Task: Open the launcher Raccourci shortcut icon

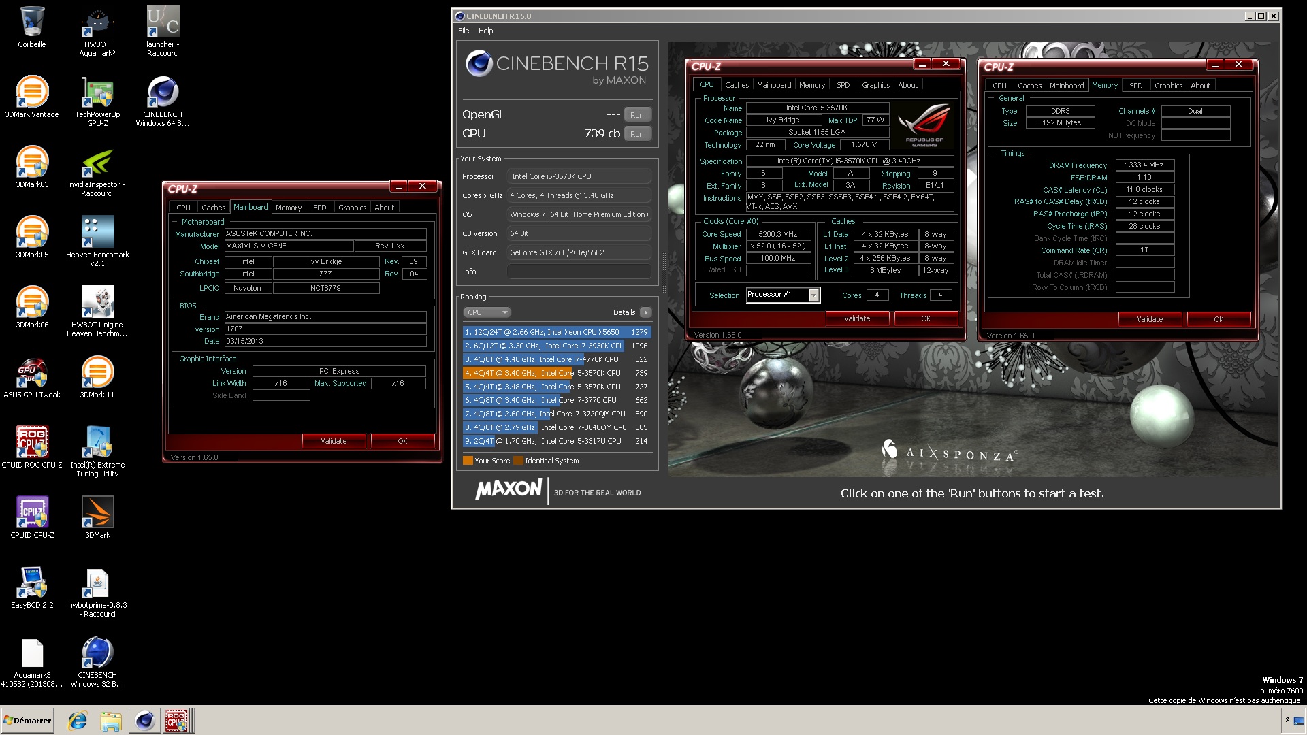Action: point(163,31)
